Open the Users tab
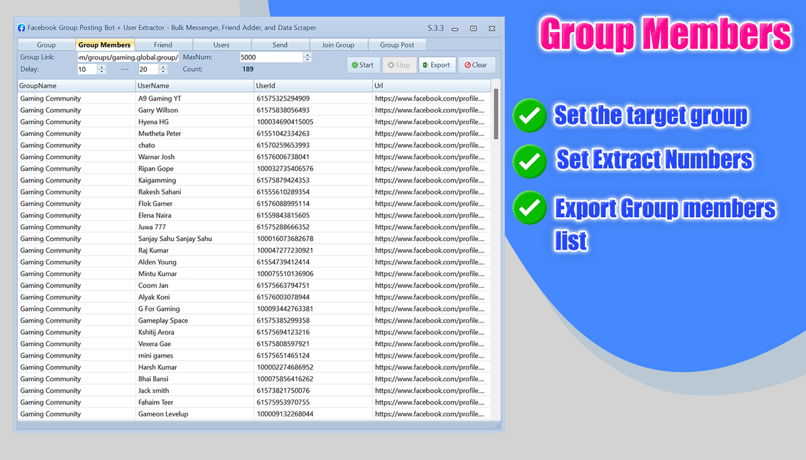 tap(222, 45)
